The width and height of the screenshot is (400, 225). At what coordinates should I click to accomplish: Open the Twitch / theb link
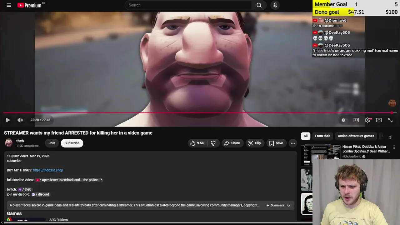tap(25, 189)
